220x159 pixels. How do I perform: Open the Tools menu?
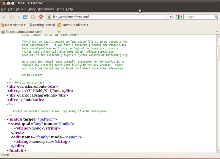(60, 9)
